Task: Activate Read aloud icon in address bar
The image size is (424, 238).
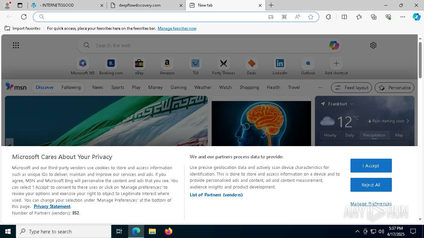Action: pyautogui.click(x=297, y=17)
